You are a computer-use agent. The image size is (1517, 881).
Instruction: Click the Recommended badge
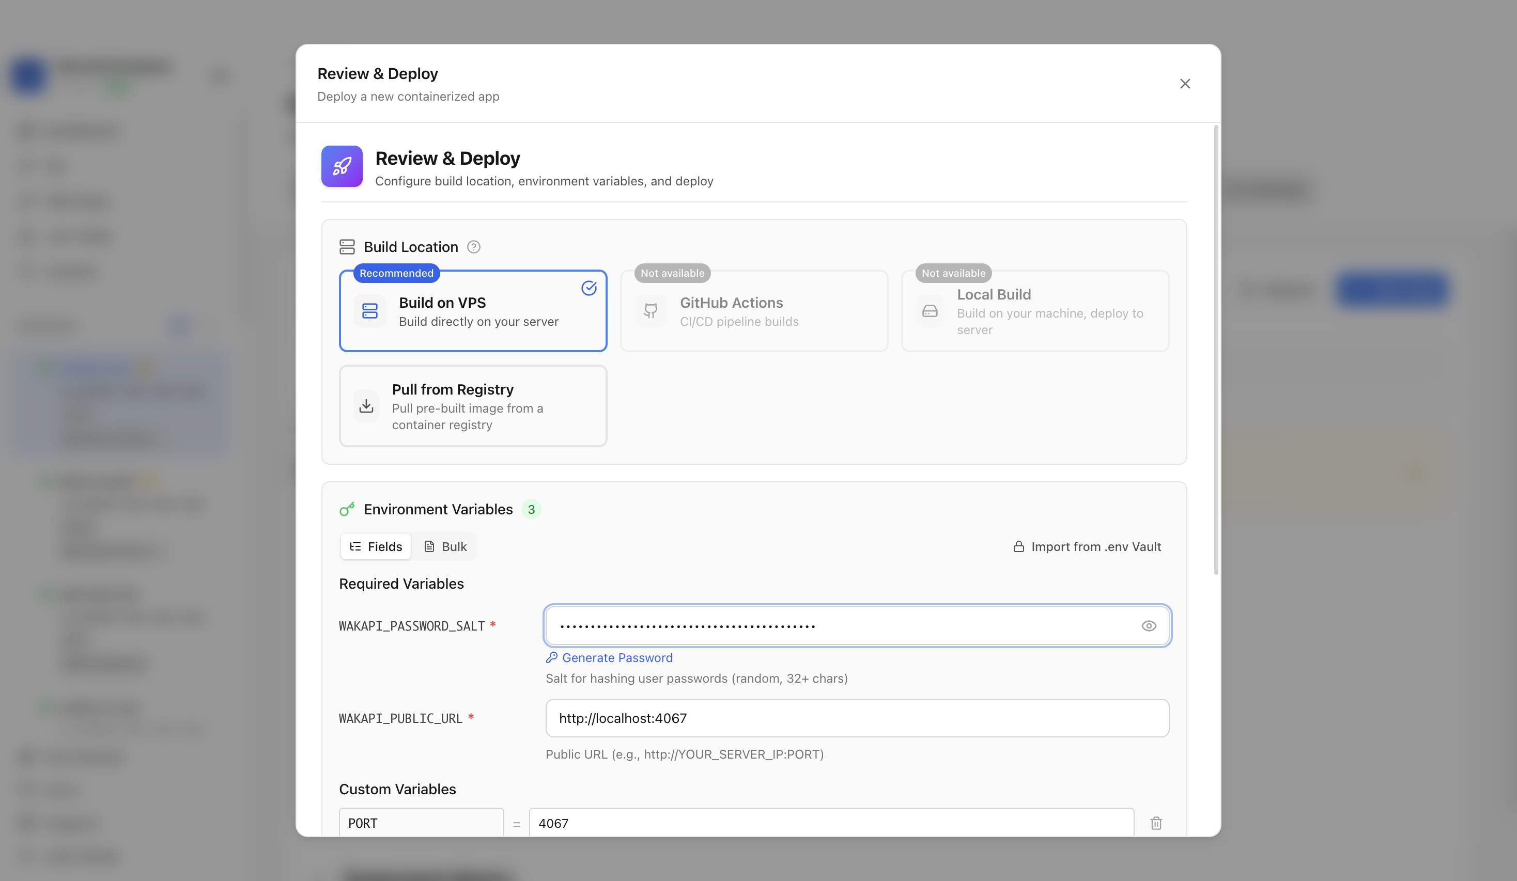coord(397,273)
